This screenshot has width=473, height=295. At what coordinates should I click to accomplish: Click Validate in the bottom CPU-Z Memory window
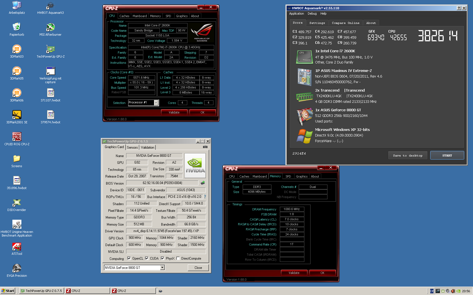point(294,273)
